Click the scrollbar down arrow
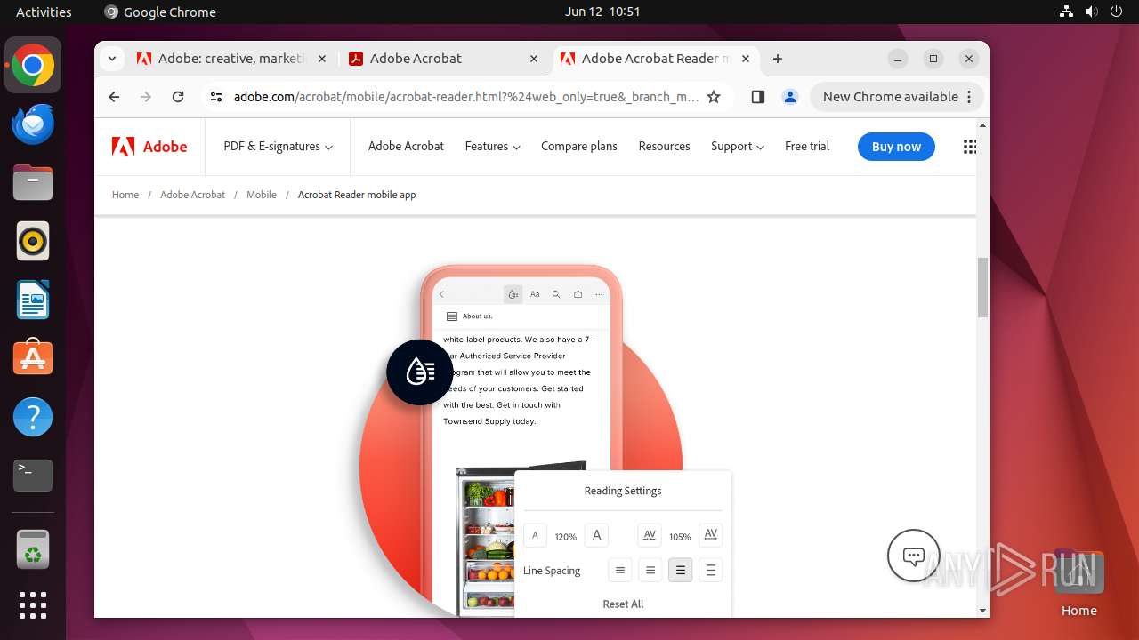This screenshot has height=640, width=1139. pos(982,611)
